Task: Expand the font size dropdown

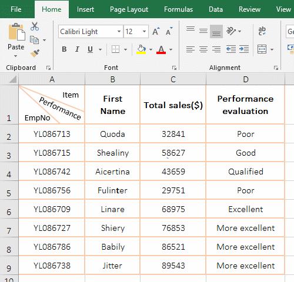Action: [x=144, y=32]
